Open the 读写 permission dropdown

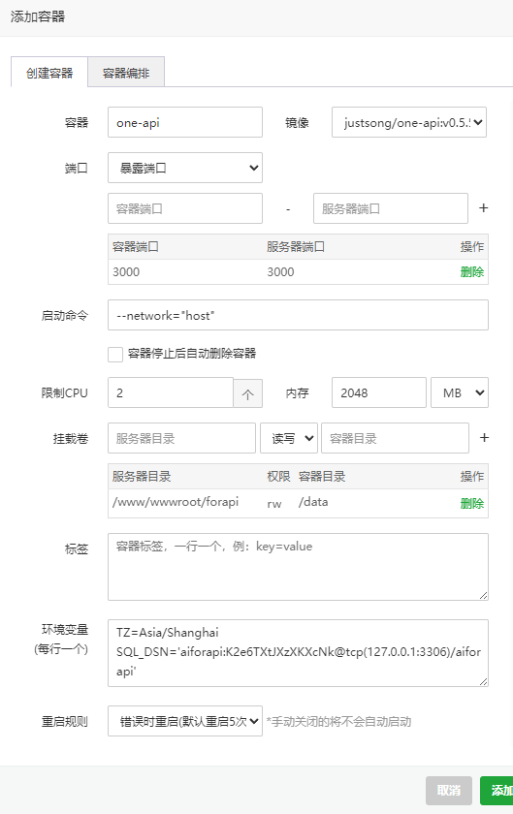click(x=289, y=439)
